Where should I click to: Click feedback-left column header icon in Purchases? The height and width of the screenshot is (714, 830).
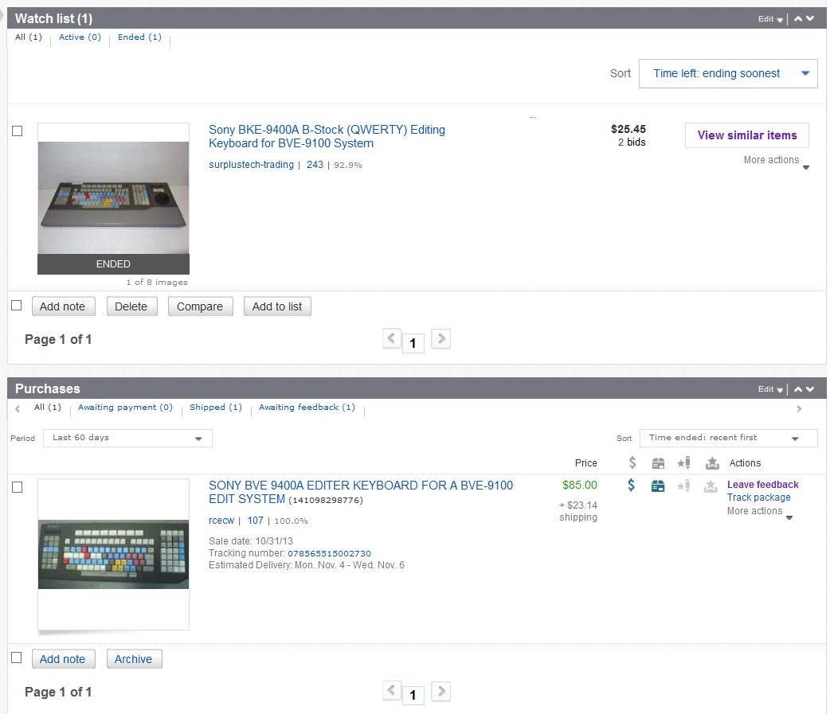click(x=684, y=462)
